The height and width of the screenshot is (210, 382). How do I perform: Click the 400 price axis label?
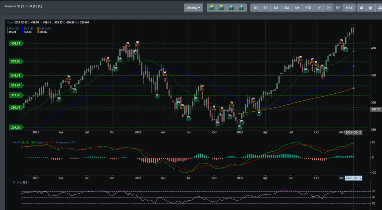(373, 48)
